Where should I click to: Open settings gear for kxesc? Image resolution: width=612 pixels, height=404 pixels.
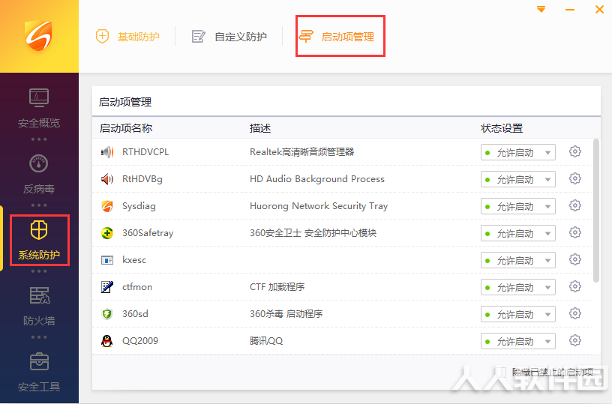575,259
